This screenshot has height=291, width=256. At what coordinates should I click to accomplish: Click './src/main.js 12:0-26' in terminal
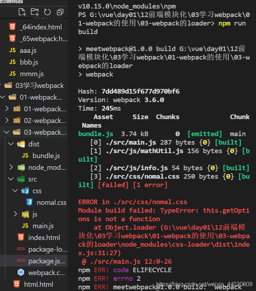tap(131, 262)
